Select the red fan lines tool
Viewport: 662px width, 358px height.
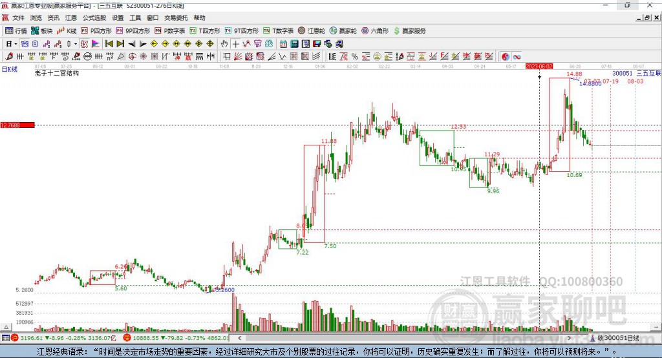tap(238, 57)
